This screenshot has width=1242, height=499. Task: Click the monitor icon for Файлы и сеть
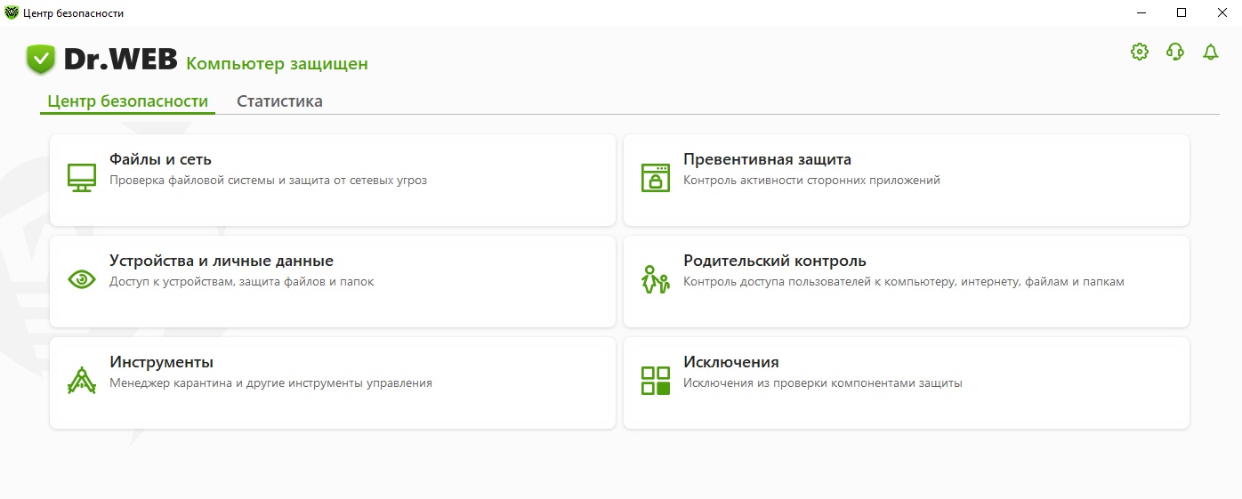tap(82, 178)
